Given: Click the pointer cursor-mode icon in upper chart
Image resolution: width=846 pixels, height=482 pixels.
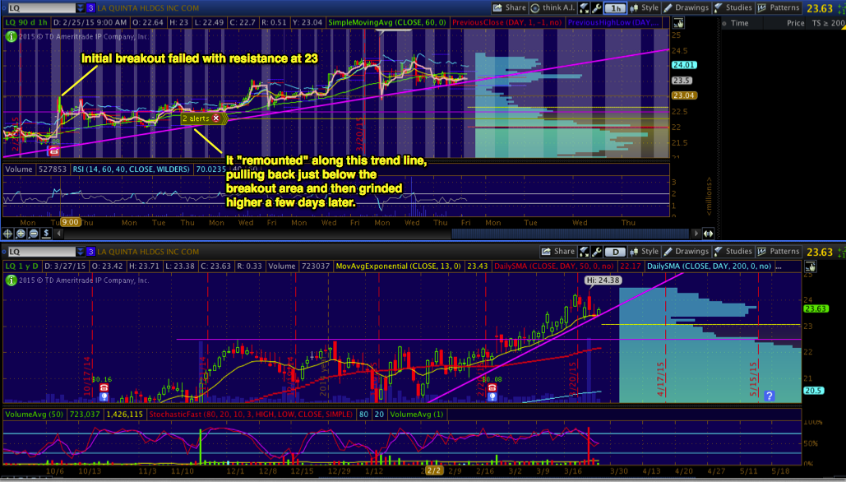Looking at the screenshot, I should 678,23.
